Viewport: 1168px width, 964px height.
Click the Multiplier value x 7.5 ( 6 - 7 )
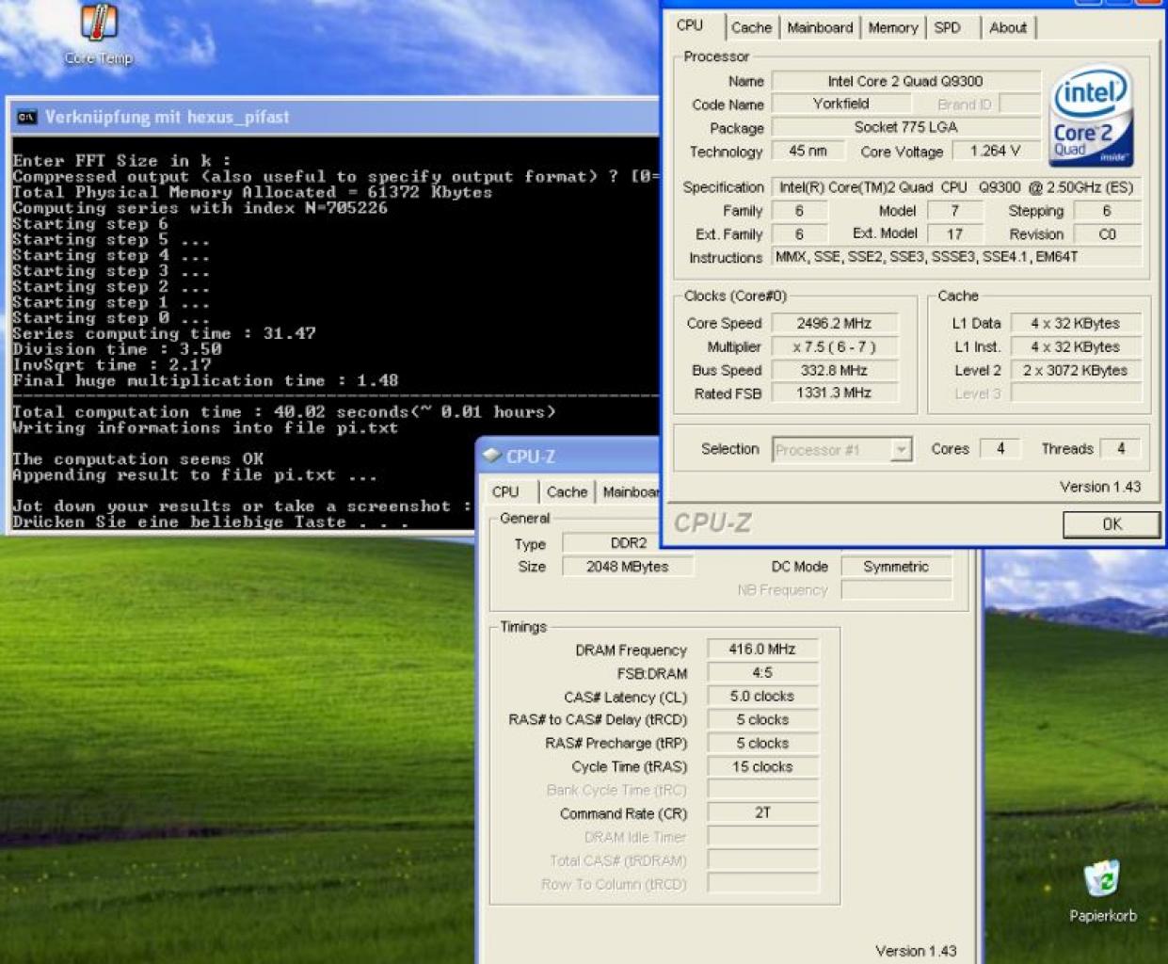coord(834,346)
